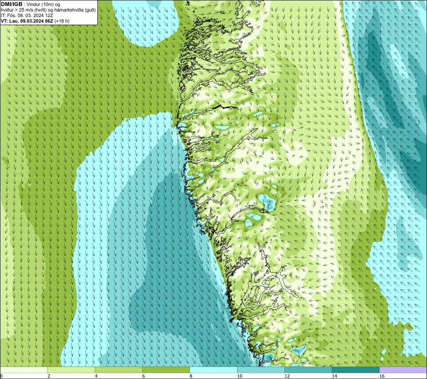Click the 'VT: Lau. 09.03.2024 06Z' line
The image size is (427, 379).
[x=35, y=21]
